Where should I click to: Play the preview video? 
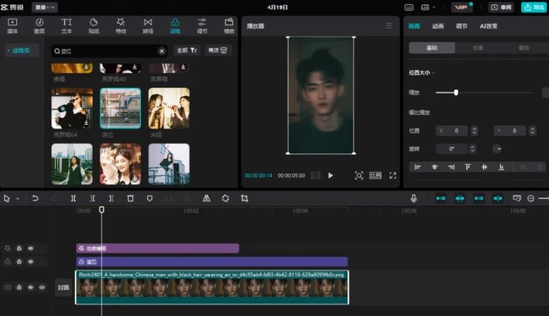coord(331,175)
